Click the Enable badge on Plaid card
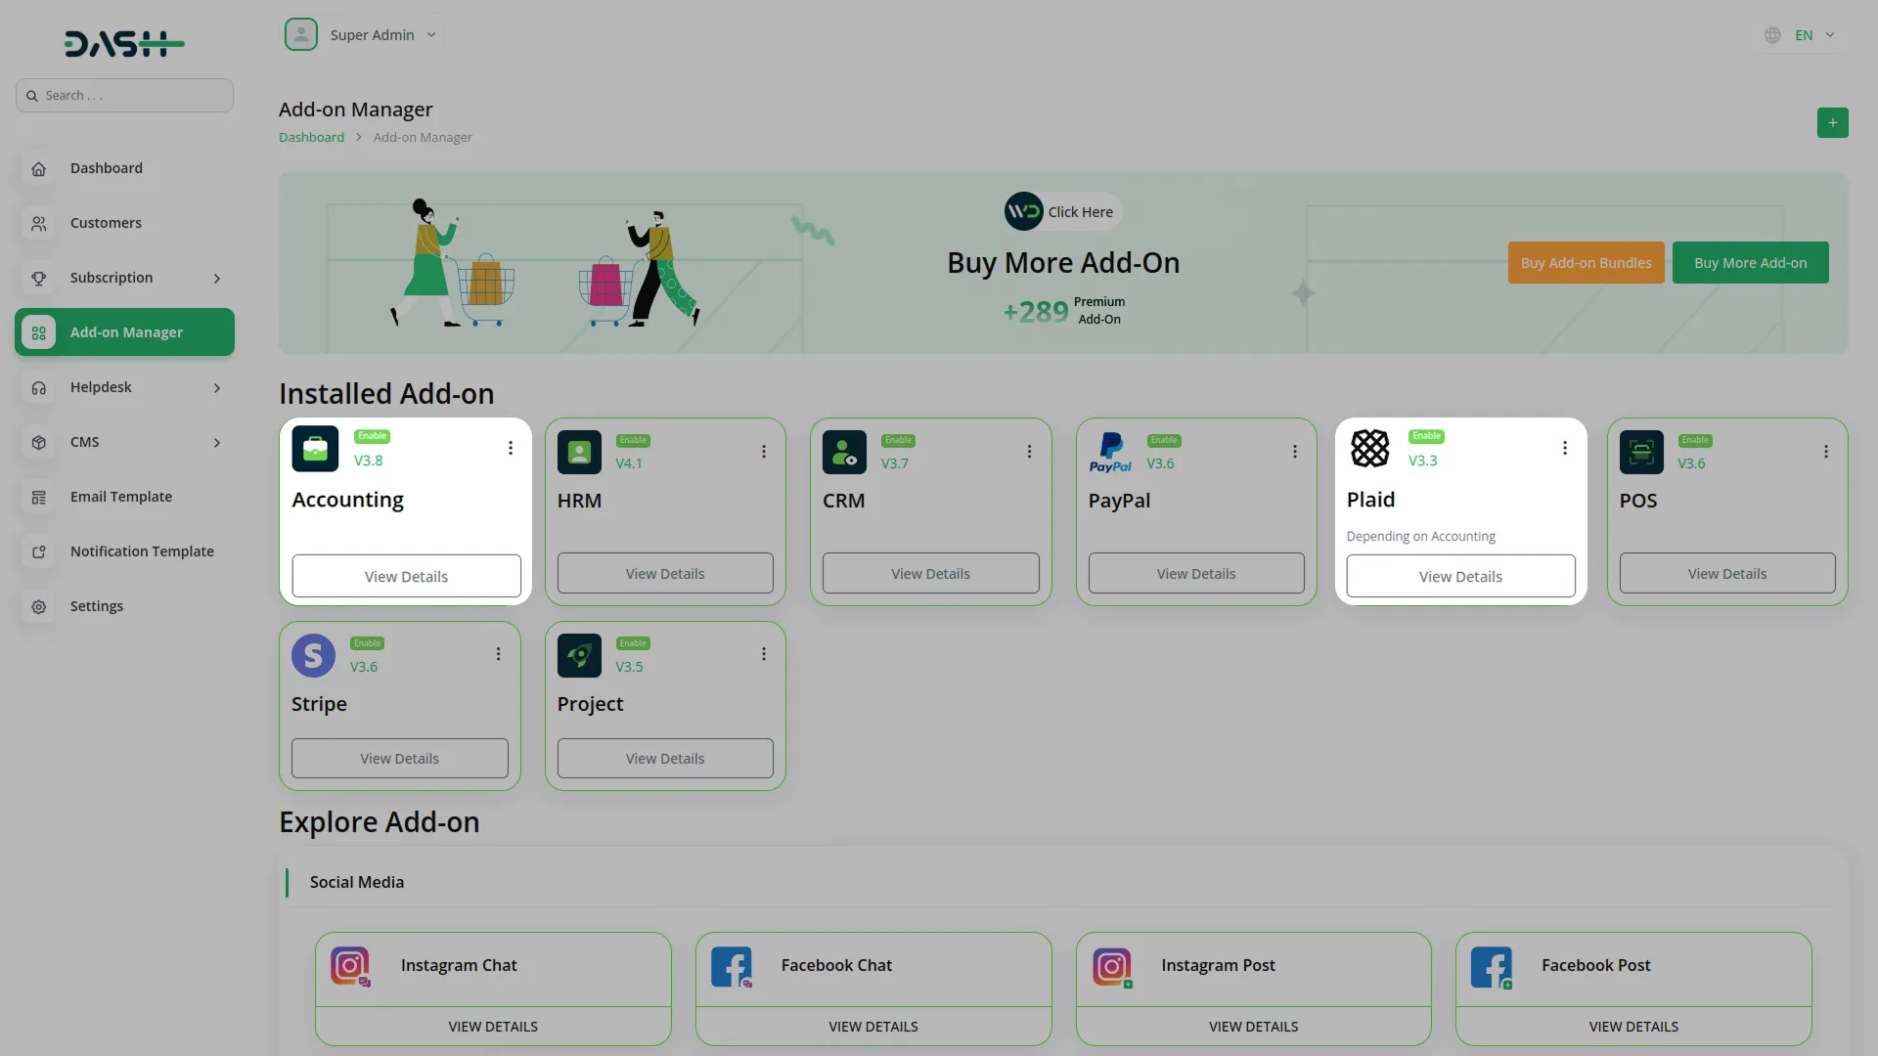Screen dimensions: 1878x1056 click(x=1426, y=436)
